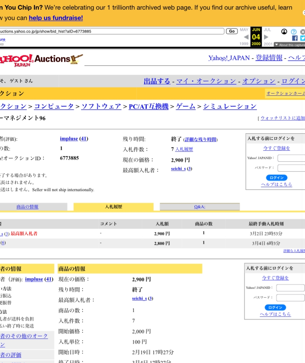The width and height of the screenshot is (305, 363).
Task: Click auction ID 6773885 text
Action: tap(69, 158)
